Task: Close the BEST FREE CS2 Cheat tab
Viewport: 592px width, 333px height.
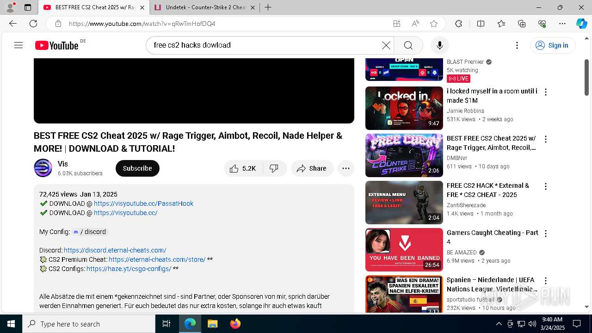Action: click(x=142, y=7)
